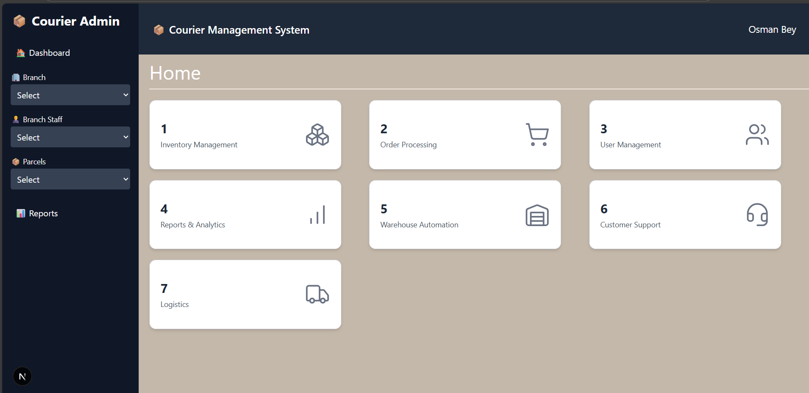Screen dimensions: 809x393
Task: Open Reports in the sidebar
Action: coord(44,213)
